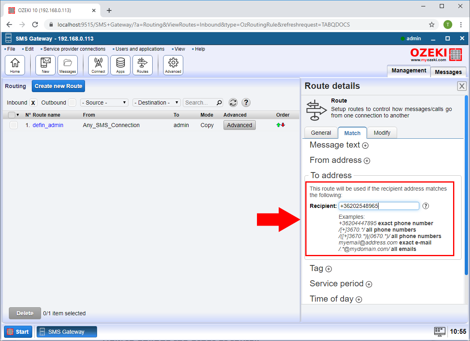Toggle the Outbound filter checkbox

[x=72, y=103]
